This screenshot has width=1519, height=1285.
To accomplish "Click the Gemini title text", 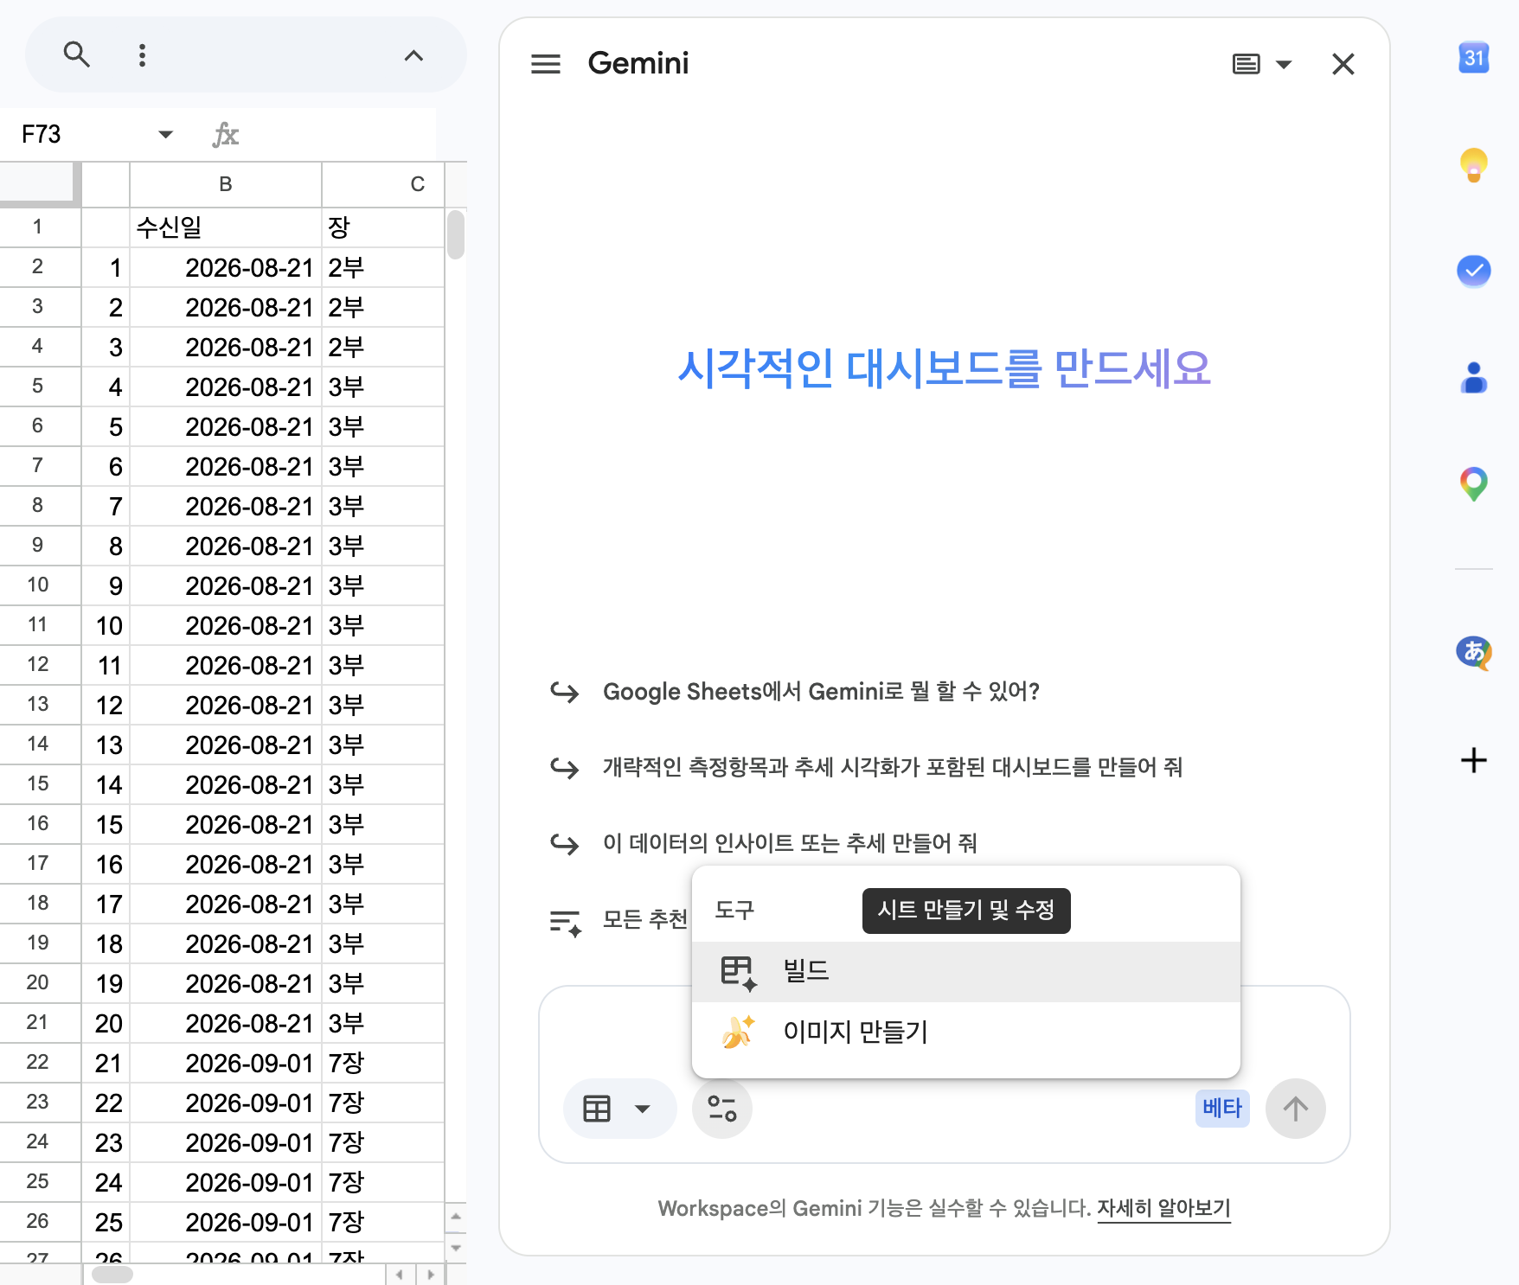I will (x=638, y=63).
